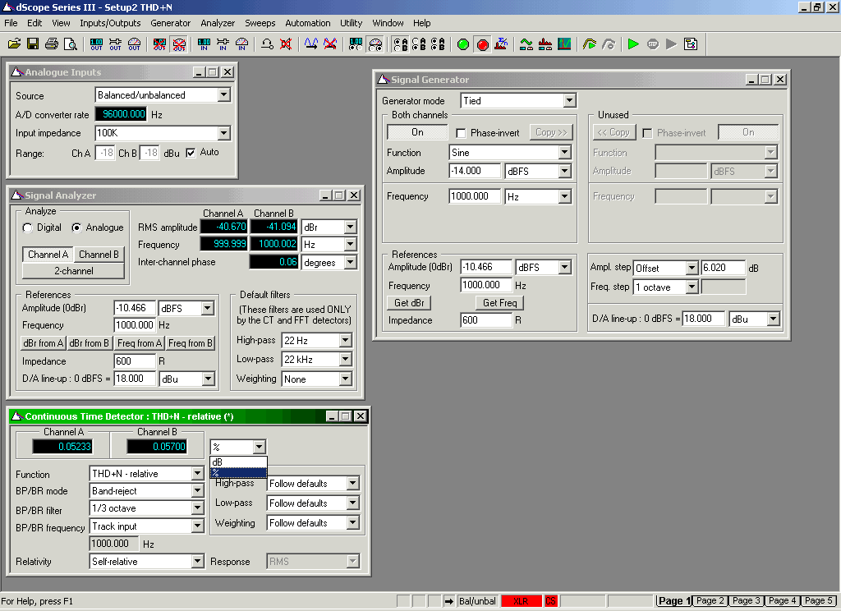Click the Get Freq button
The height and width of the screenshot is (611, 841).
(x=500, y=303)
